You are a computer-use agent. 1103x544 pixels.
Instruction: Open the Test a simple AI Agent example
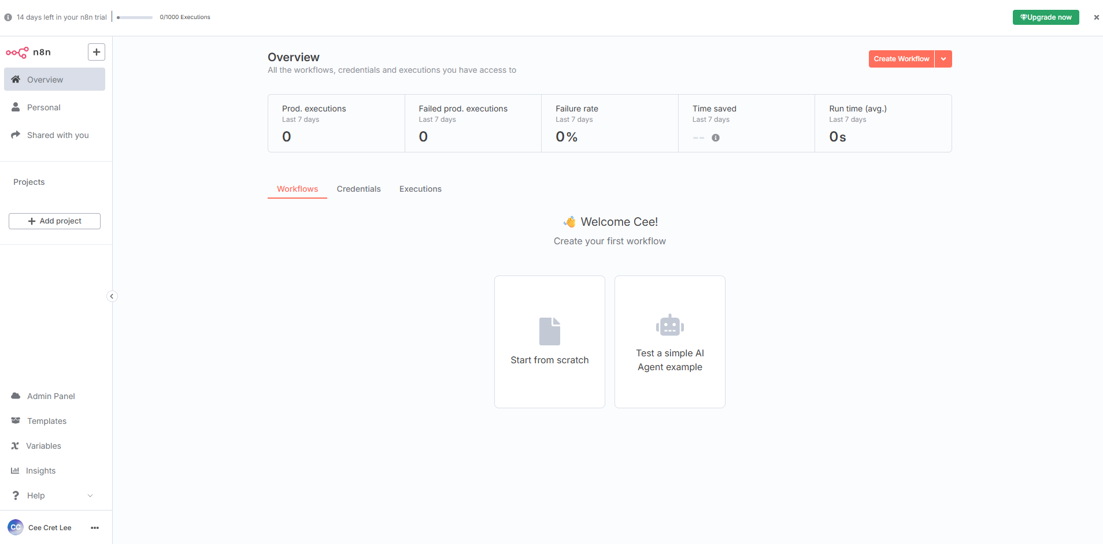[669, 341]
